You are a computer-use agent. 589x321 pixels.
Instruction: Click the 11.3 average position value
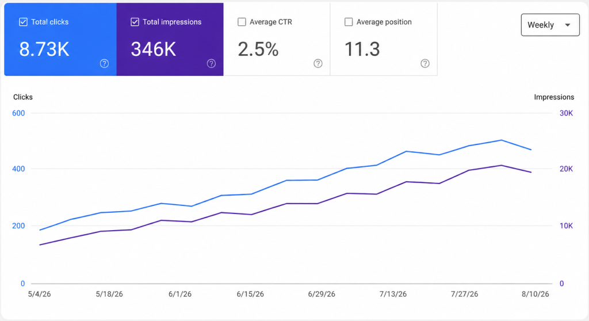click(362, 49)
